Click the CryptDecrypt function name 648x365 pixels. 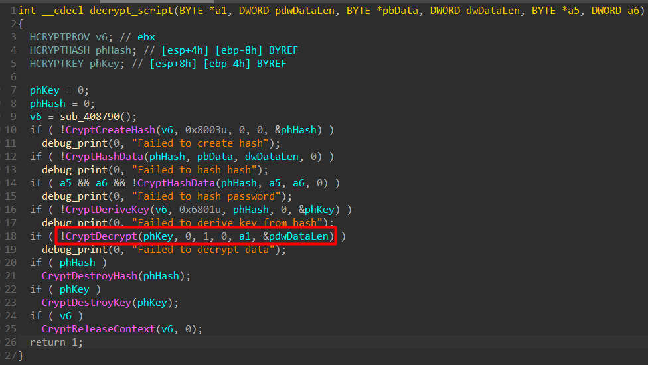pos(101,236)
